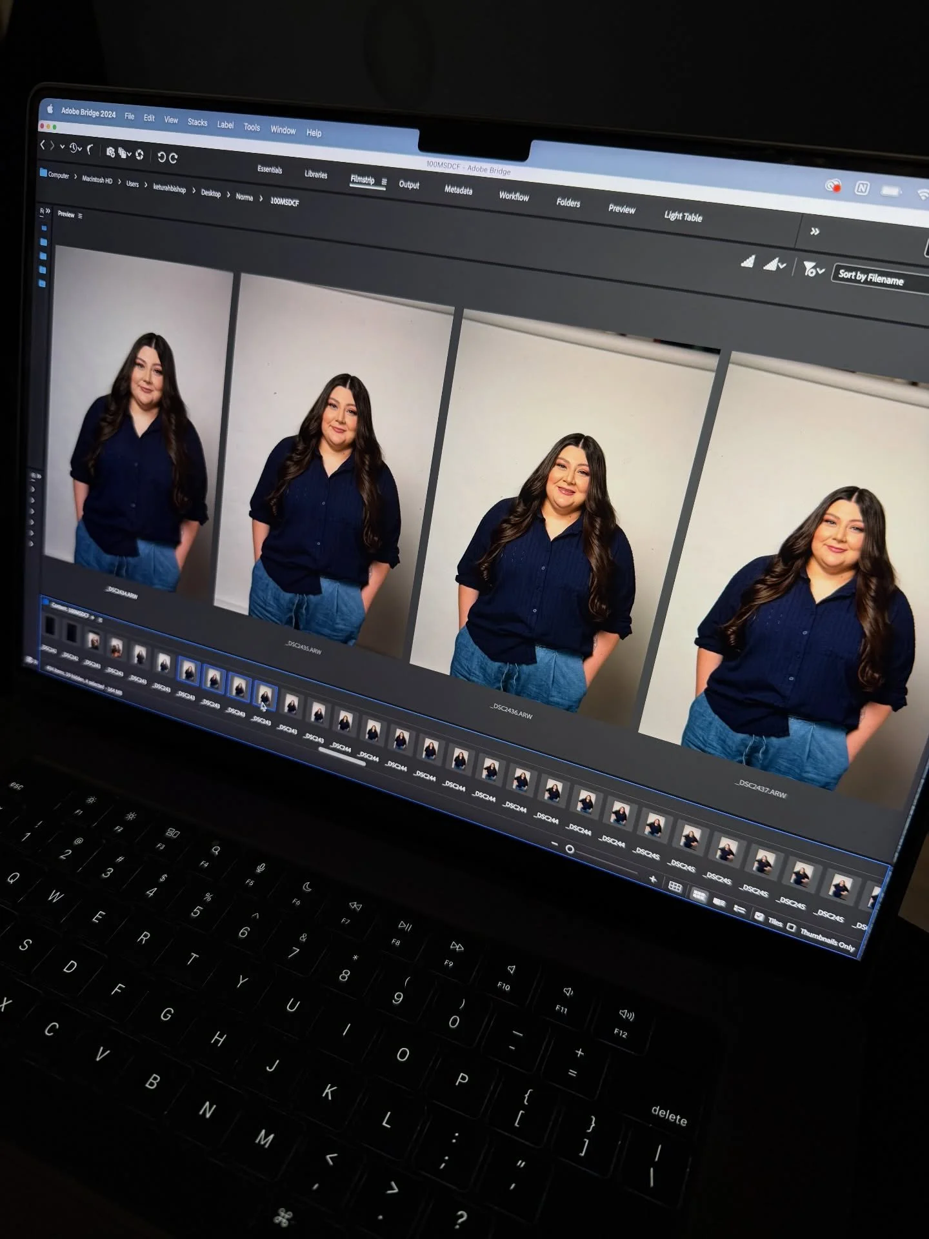Viewport: 929px width, 1239px height.
Task: Open the Label menu
Action: coord(225,125)
